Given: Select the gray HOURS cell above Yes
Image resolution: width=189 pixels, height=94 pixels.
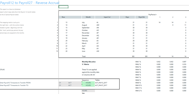Looking at the screenshot, I should 88,91.
